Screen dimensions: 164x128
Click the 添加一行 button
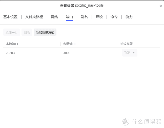12,33
